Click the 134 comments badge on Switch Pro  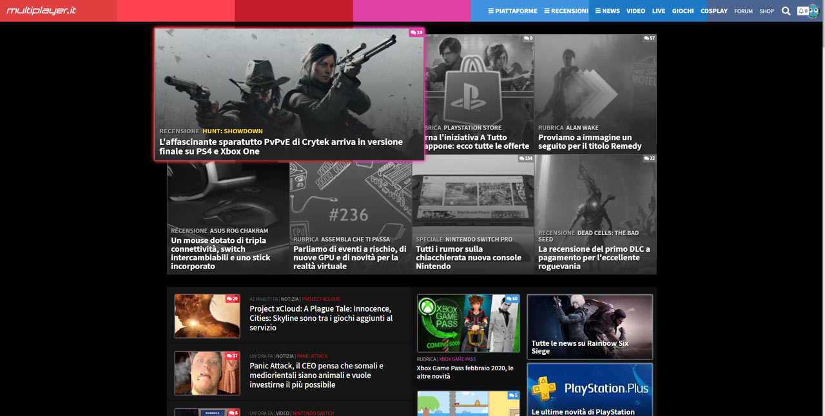[526, 158]
